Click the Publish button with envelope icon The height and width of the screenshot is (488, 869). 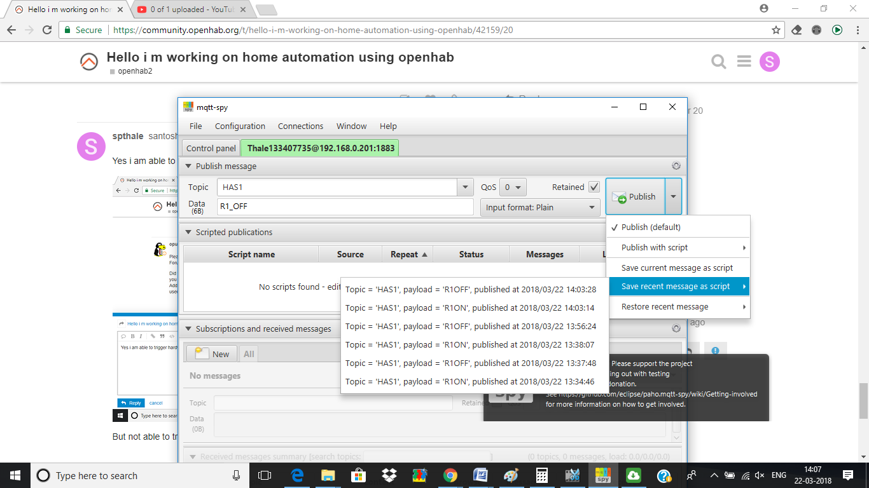click(x=635, y=197)
